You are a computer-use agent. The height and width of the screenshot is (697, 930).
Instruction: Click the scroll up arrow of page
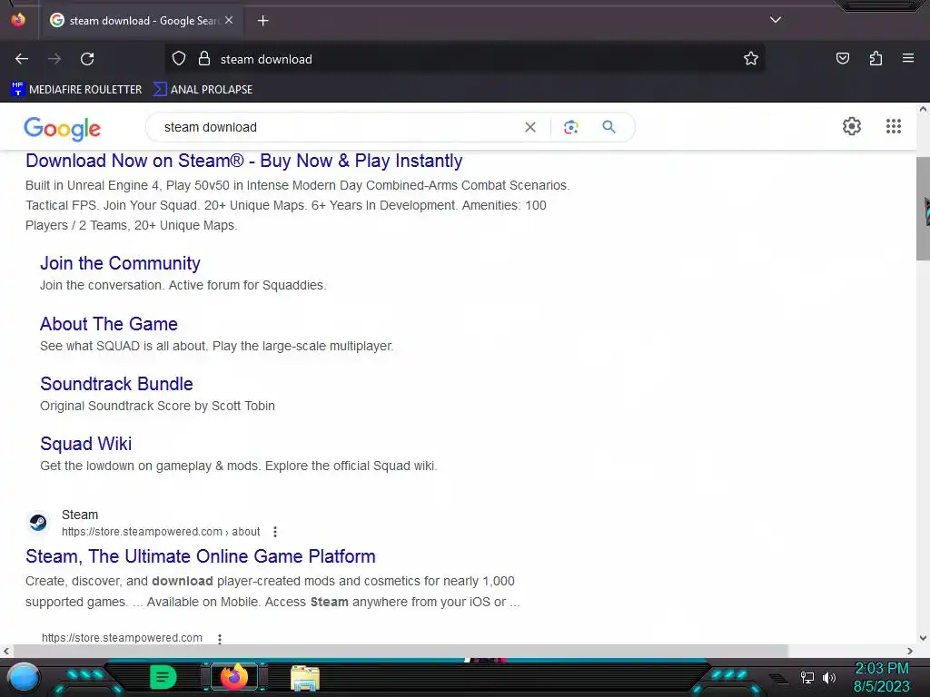pyautogui.click(x=923, y=109)
